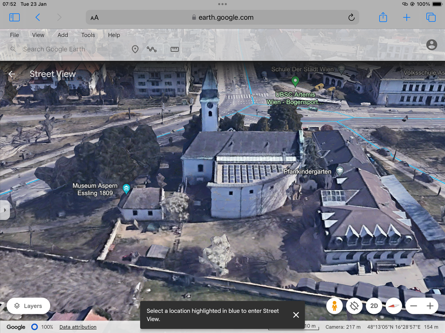The image size is (445, 333).
Task: Open the View menu
Action: (38, 35)
